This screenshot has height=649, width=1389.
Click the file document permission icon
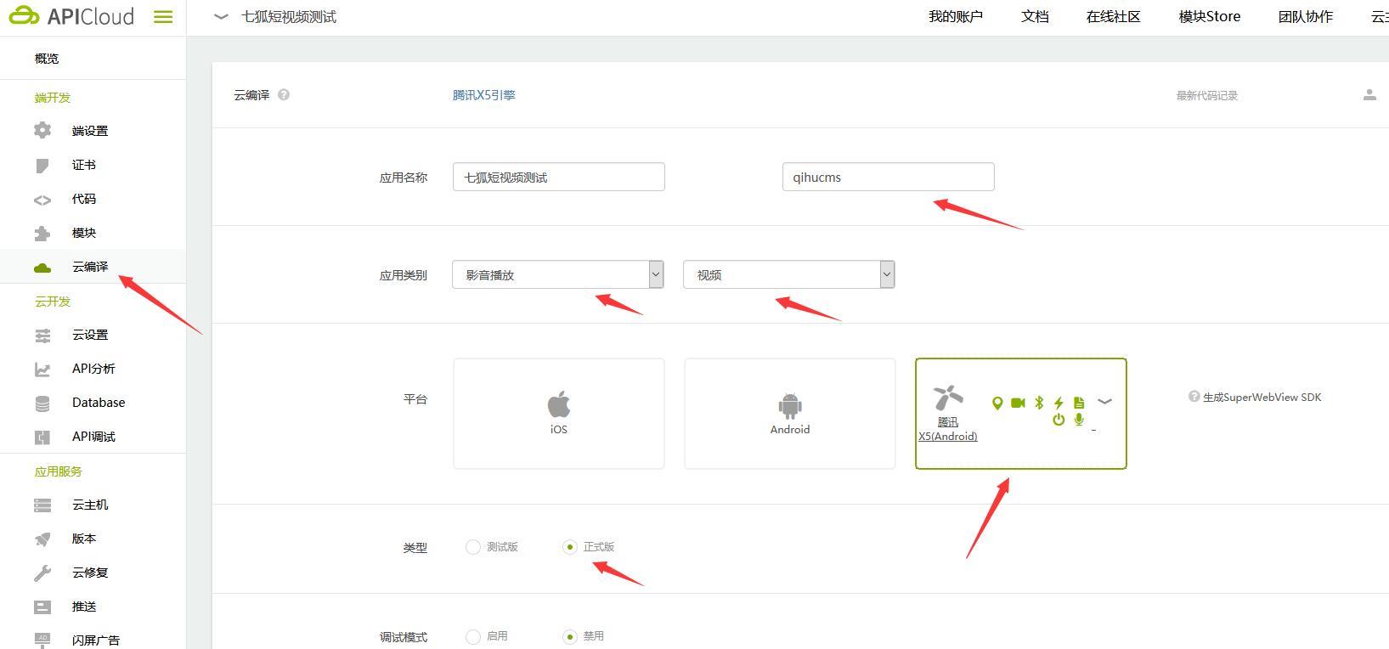(x=1079, y=403)
